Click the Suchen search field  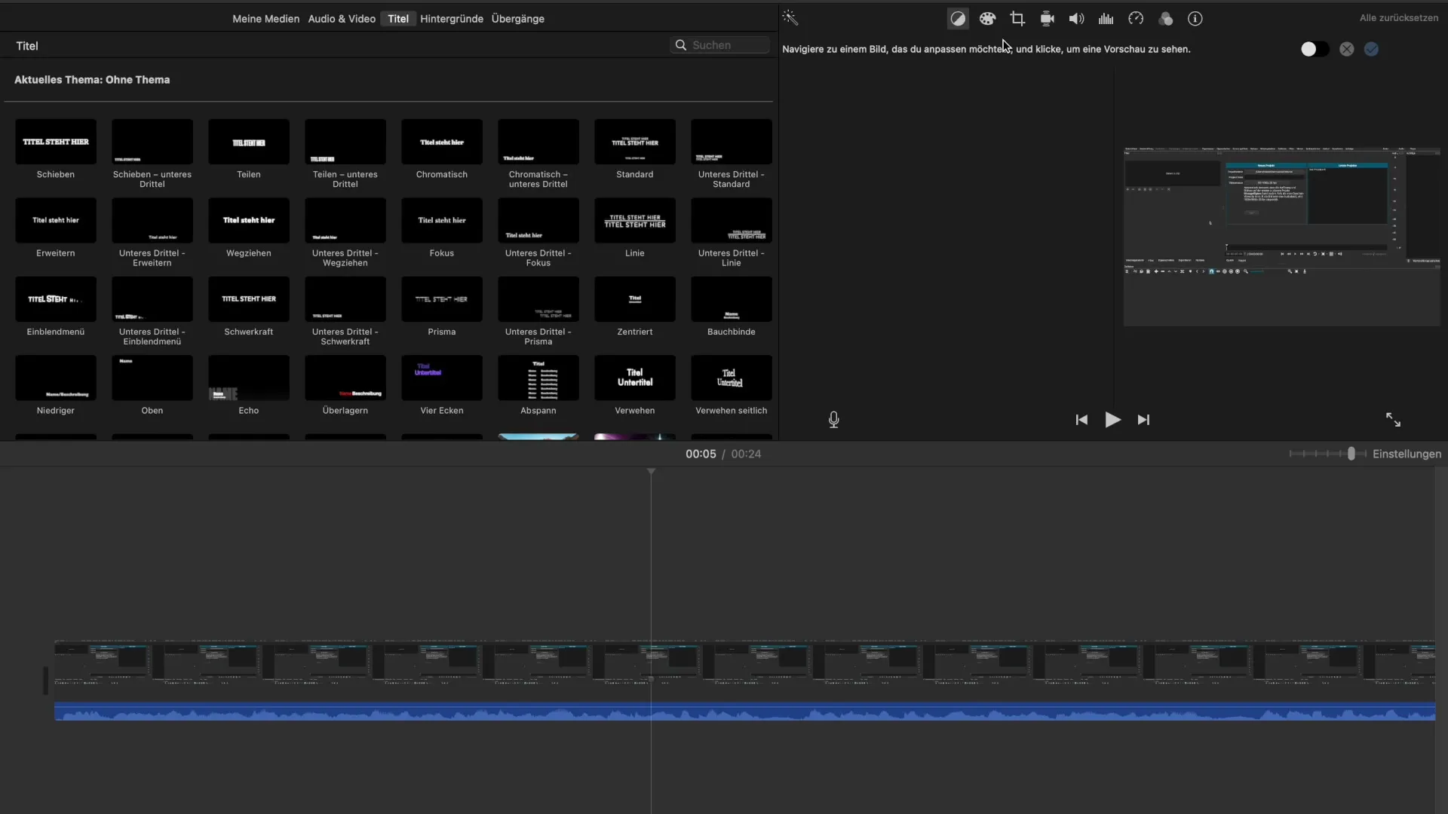point(720,45)
